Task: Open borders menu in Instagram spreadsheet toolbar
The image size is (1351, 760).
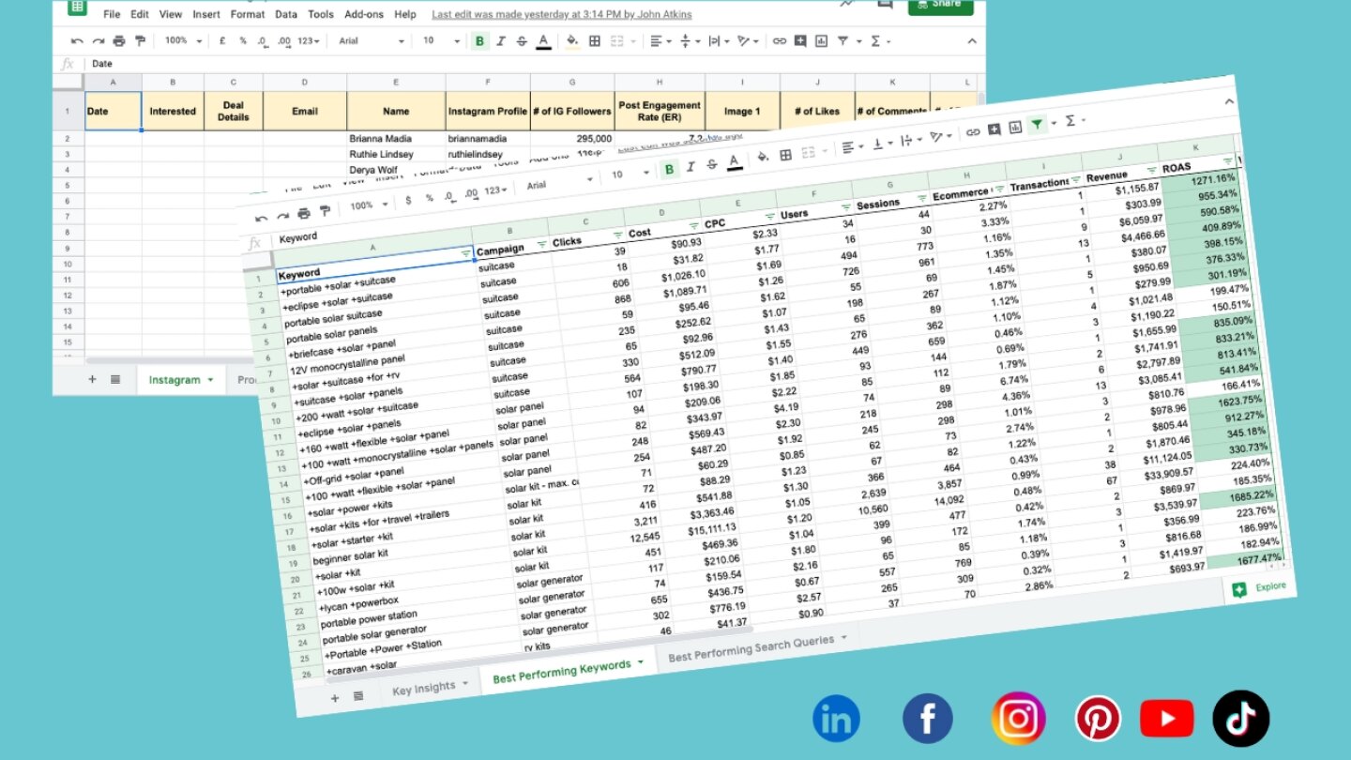Action: click(595, 41)
